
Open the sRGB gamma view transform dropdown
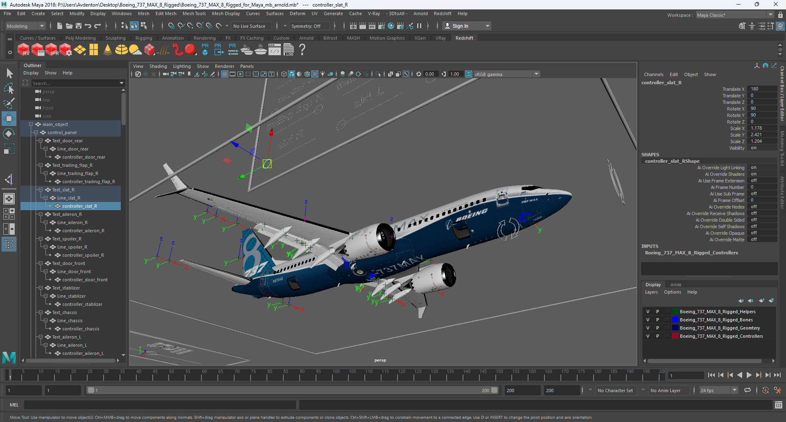[x=507, y=74]
